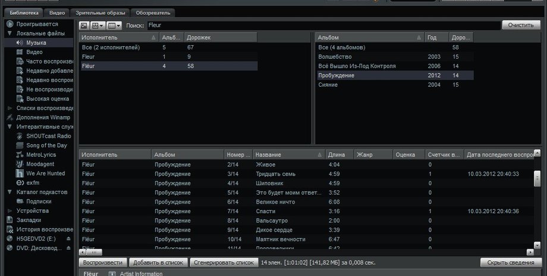547x276 pixels.
Task: Click the album art view button
Action: (x=84, y=26)
